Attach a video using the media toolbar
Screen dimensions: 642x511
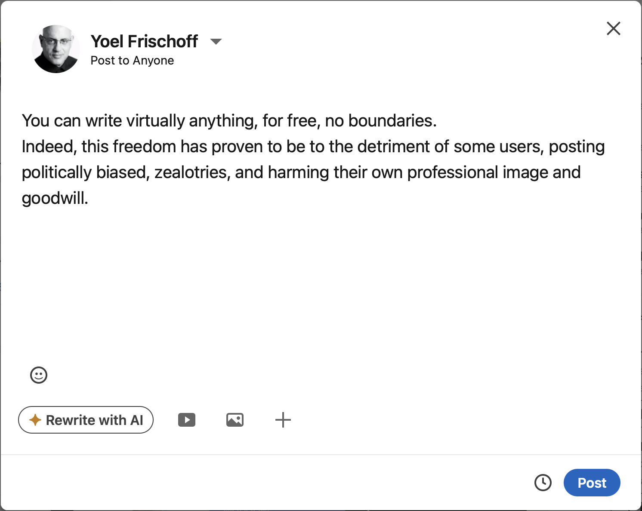187,420
